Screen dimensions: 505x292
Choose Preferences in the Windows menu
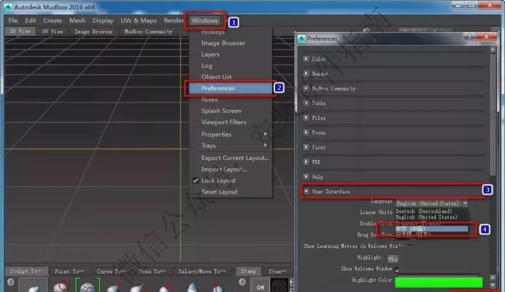231,88
